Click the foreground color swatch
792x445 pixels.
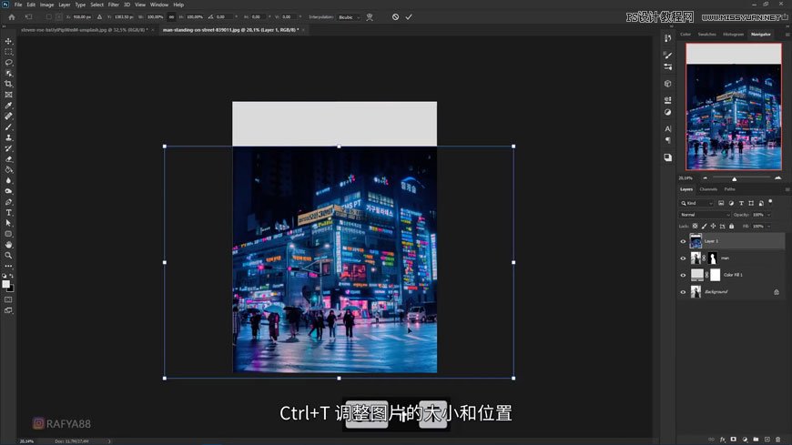(6, 284)
